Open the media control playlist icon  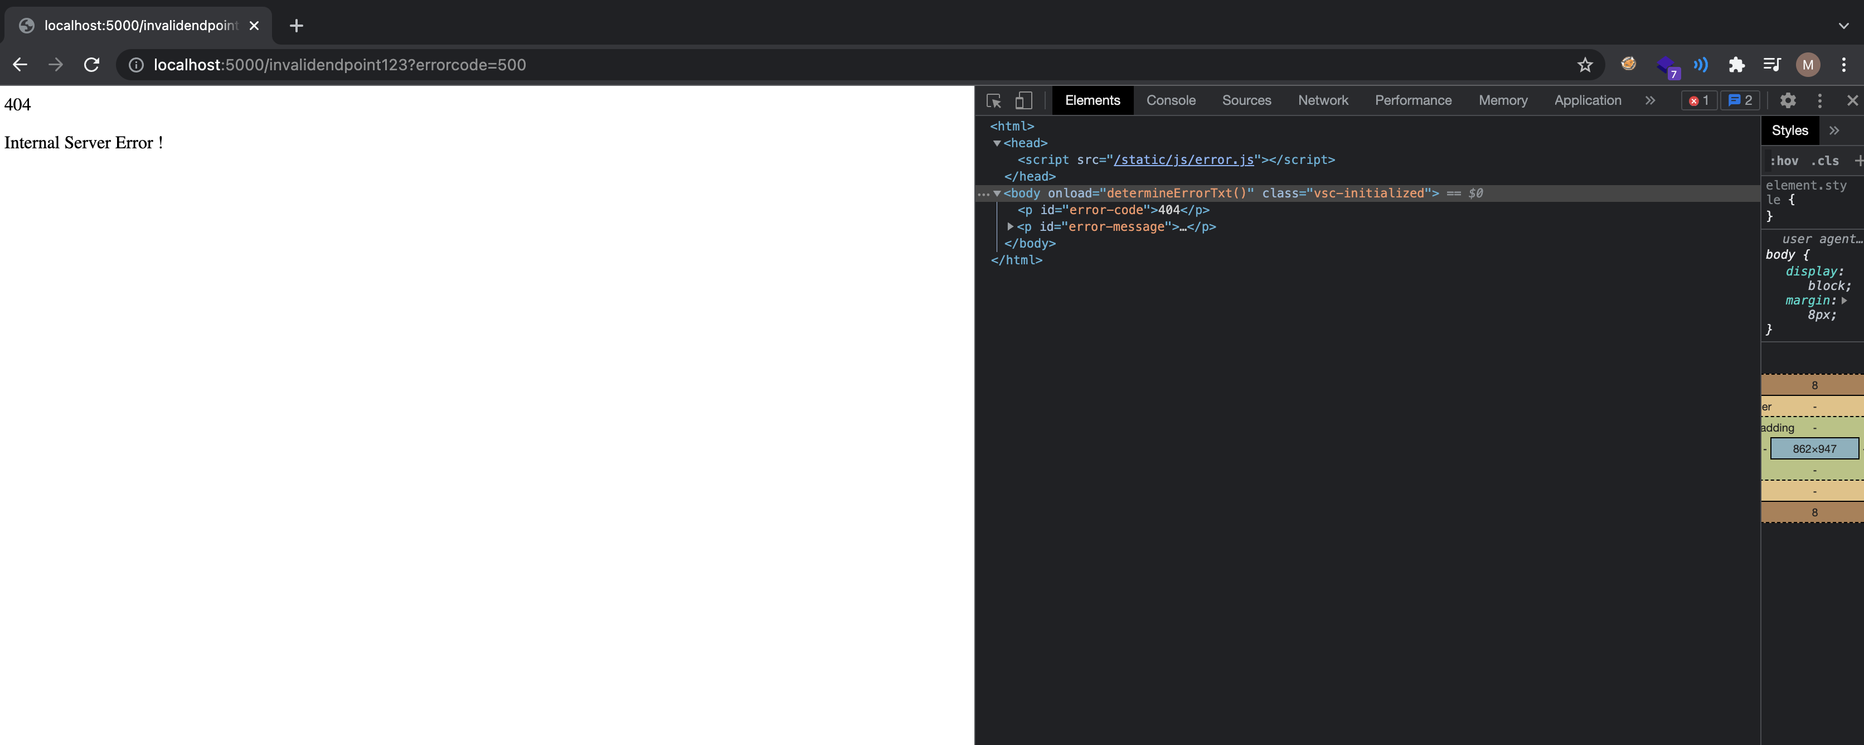[x=1771, y=65]
